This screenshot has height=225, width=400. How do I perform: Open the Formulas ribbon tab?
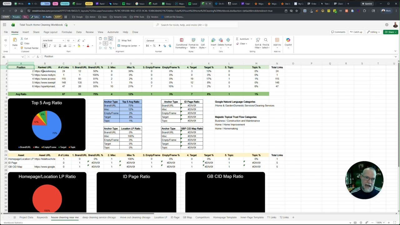(67, 32)
